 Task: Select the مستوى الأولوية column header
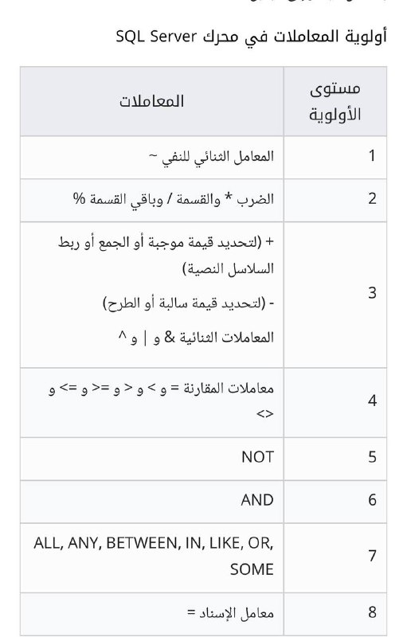point(335,101)
